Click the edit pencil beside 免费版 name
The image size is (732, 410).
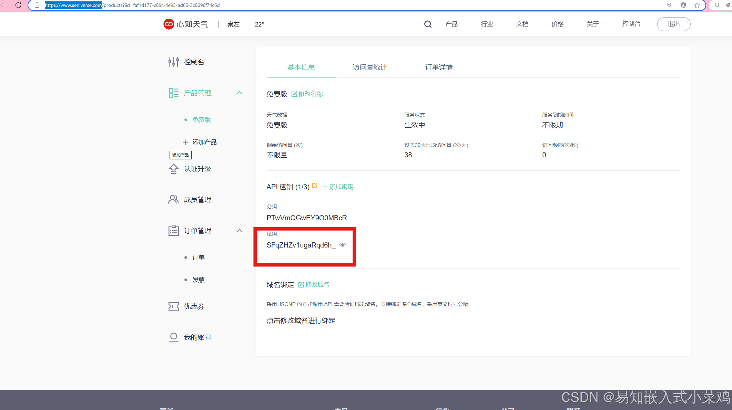coord(295,94)
